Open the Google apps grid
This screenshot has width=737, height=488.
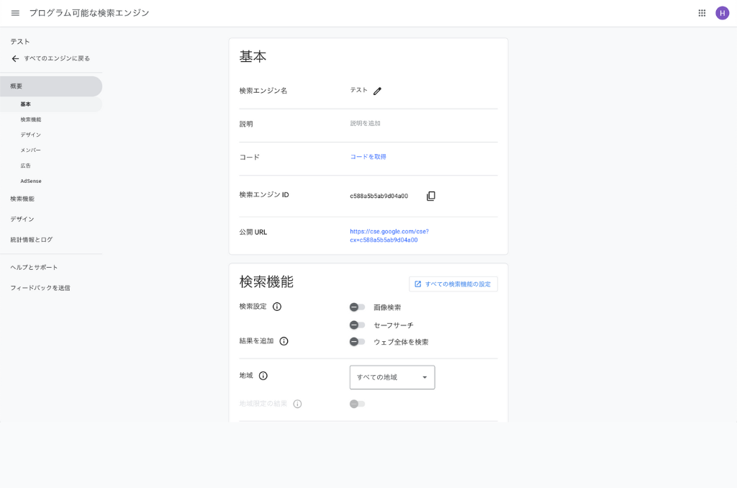(702, 13)
